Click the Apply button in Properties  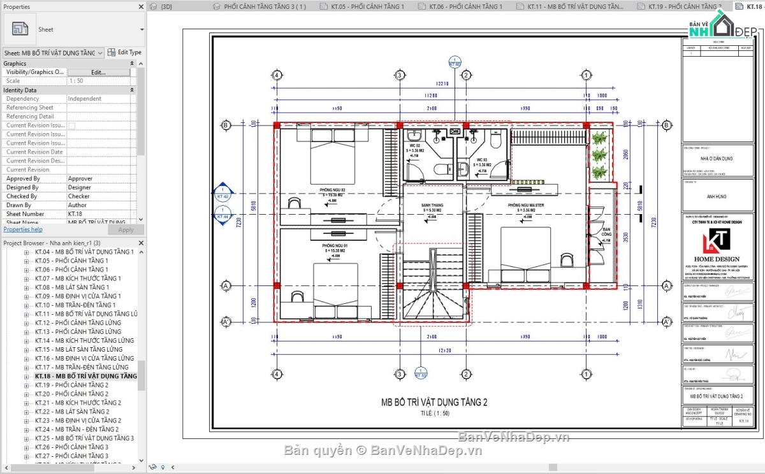[126, 229]
